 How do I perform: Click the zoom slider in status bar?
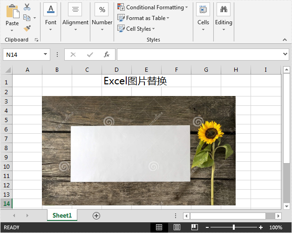pyautogui.click(x=234, y=227)
